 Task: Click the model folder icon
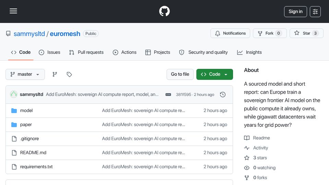coord(14,111)
